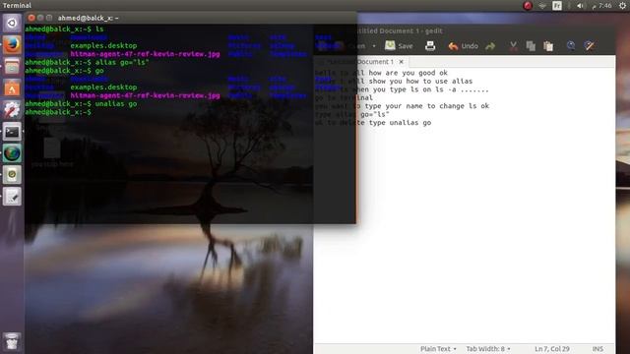Screen dimensions: 630x354
Task: Click the Ln 7, Col 29 status entry
Action: pyautogui.click(x=551, y=349)
